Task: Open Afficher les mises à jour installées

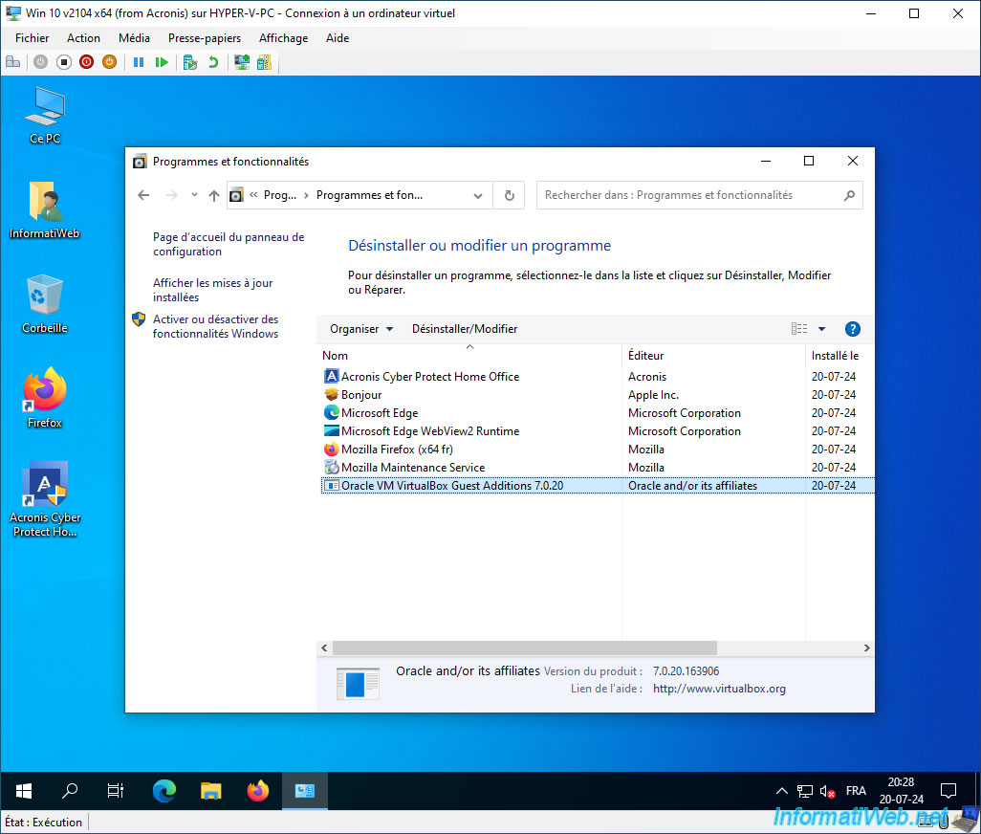Action: pyautogui.click(x=212, y=290)
